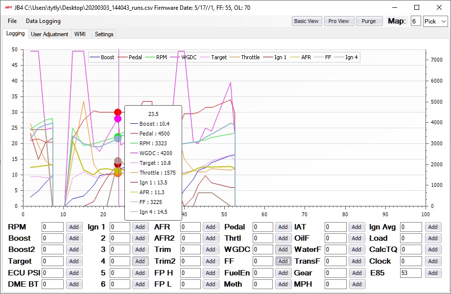This screenshot has width=451, height=294.
Task: Open the Data Logging menu
Action: [x=43, y=21]
